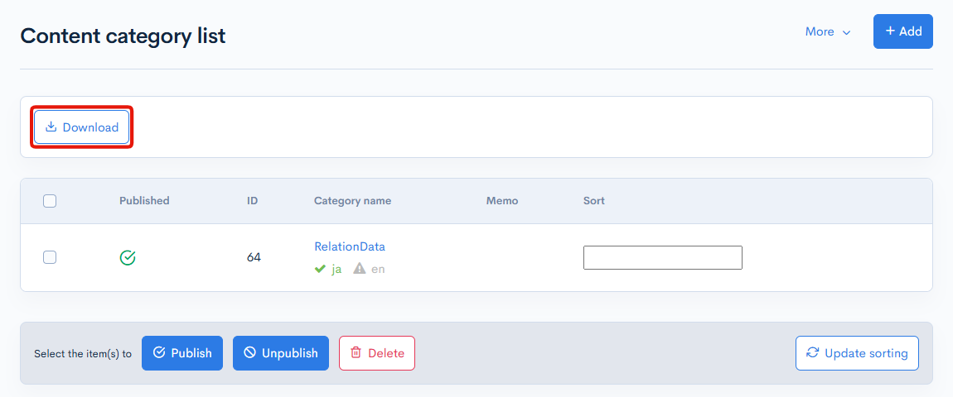
Task: Click the refresh icon in Update sorting
Action: 813,353
